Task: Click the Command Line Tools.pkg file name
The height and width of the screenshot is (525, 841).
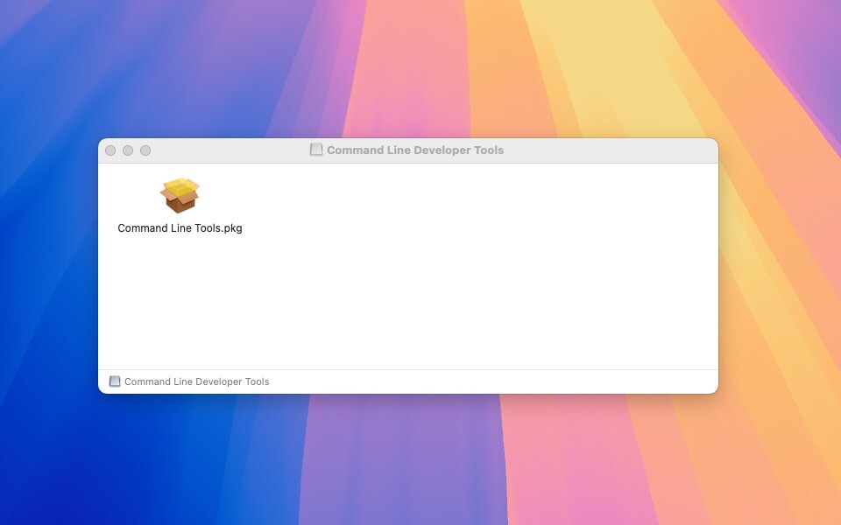Action: pyautogui.click(x=180, y=228)
